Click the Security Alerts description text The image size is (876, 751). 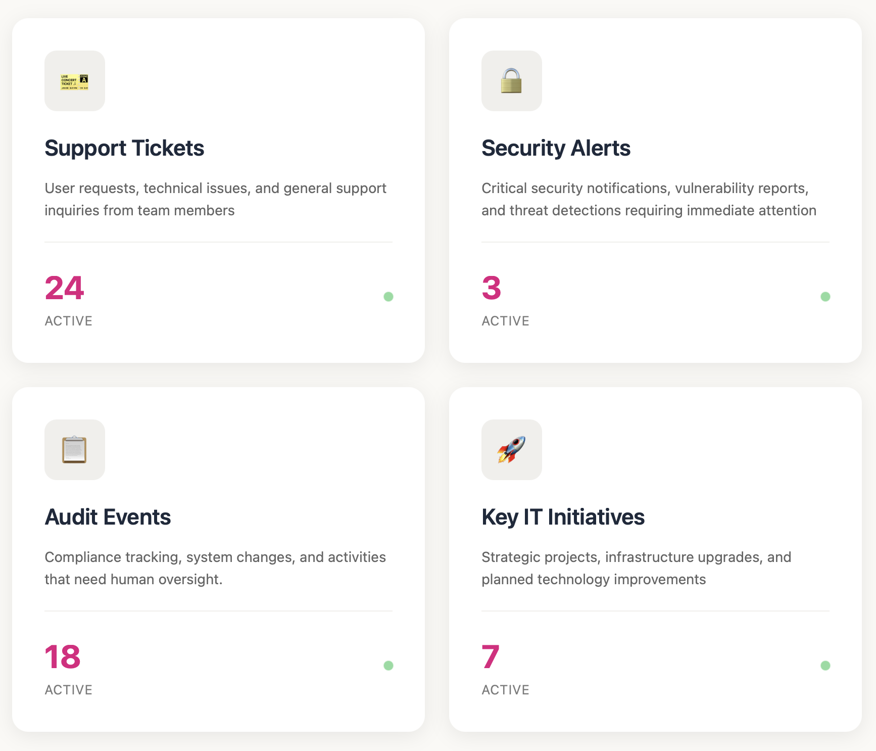click(x=649, y=199)
